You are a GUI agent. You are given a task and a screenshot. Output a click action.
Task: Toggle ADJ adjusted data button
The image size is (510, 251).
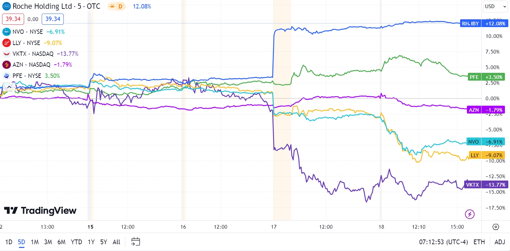coord(500,242)
